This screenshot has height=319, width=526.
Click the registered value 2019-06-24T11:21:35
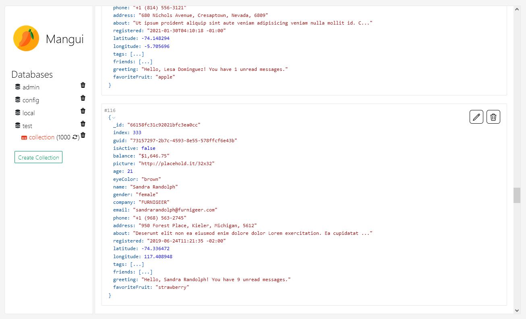[186, 240]
